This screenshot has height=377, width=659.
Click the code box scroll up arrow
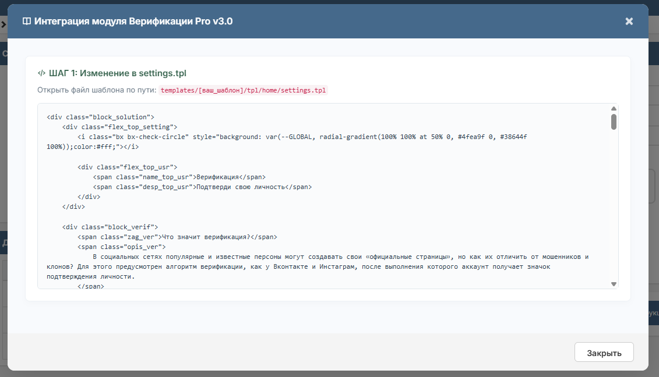pyautogui.click(x=614, y=108)
